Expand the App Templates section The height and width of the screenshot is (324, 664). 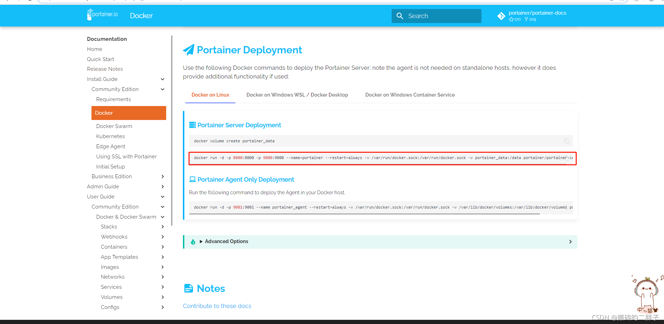tap(162, 257)
